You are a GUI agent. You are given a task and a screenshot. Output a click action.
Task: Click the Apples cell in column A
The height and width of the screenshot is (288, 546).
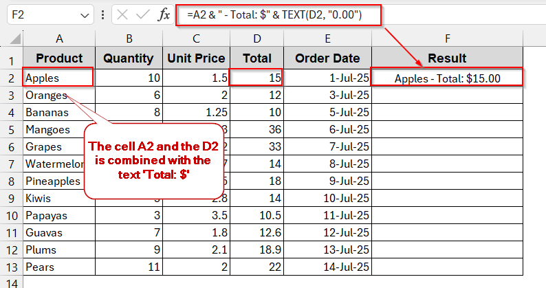58,78
